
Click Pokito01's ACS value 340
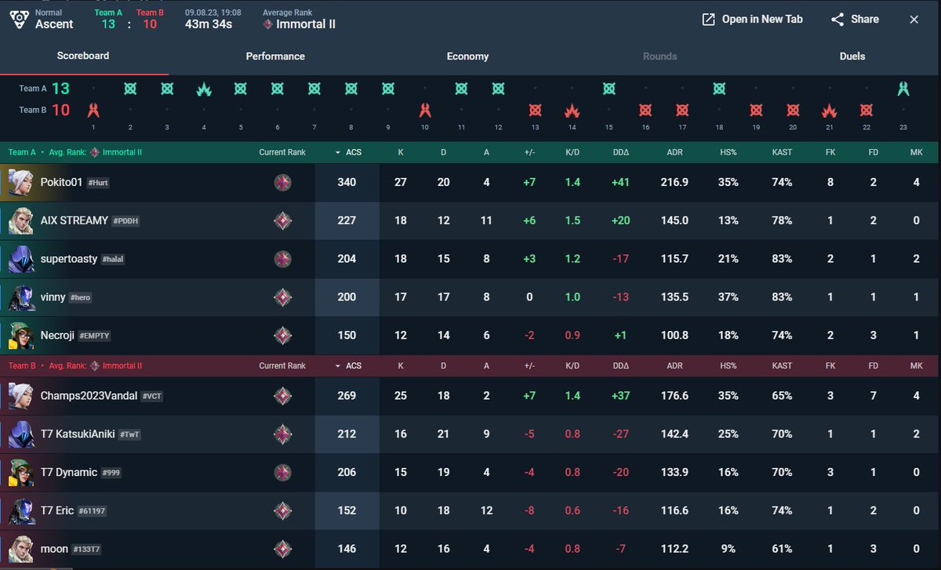tap(347, 182)
